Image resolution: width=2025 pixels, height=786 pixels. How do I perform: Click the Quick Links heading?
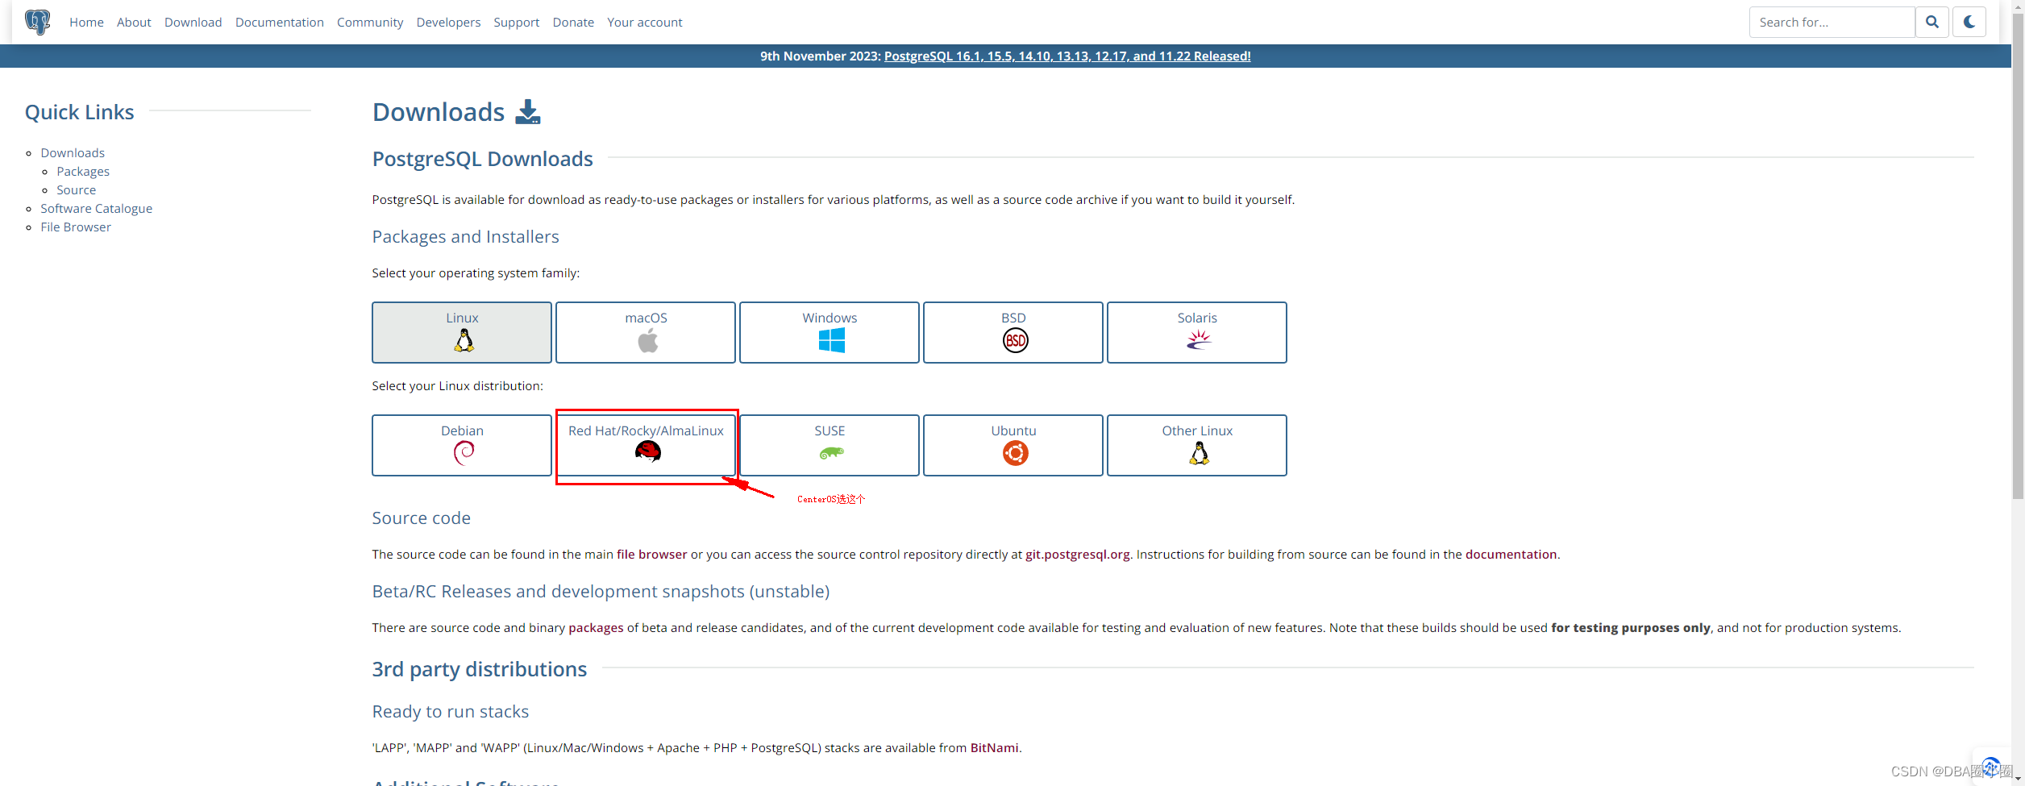point(79,112)
